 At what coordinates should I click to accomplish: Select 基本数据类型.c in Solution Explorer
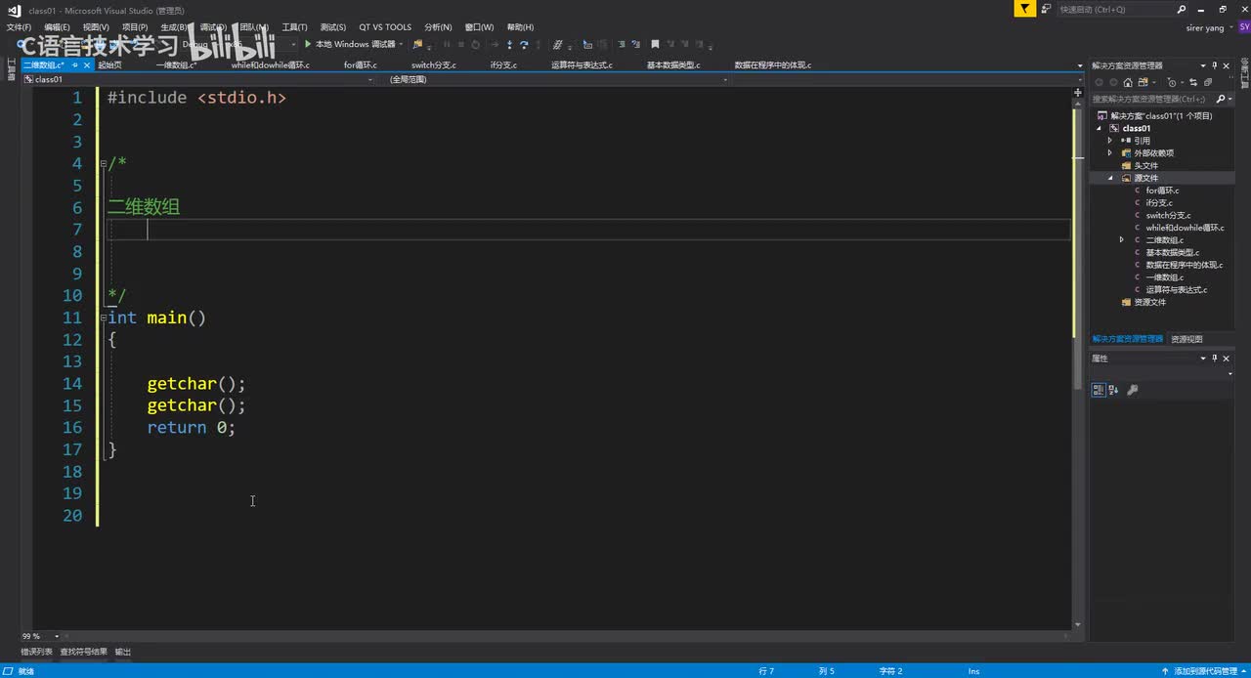1172,252
